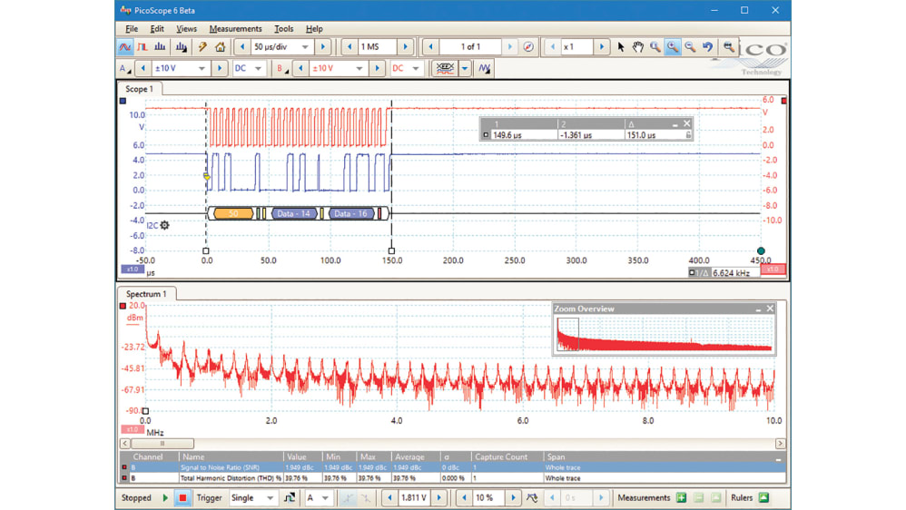The image size is (906, 510).
Task: Open the Tools menu
Action: pyautogui.click(x=283, y=29)
